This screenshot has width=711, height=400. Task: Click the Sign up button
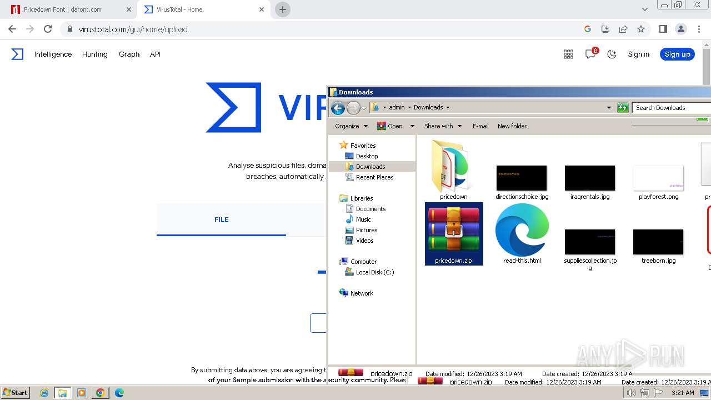[x=677, y=54]
